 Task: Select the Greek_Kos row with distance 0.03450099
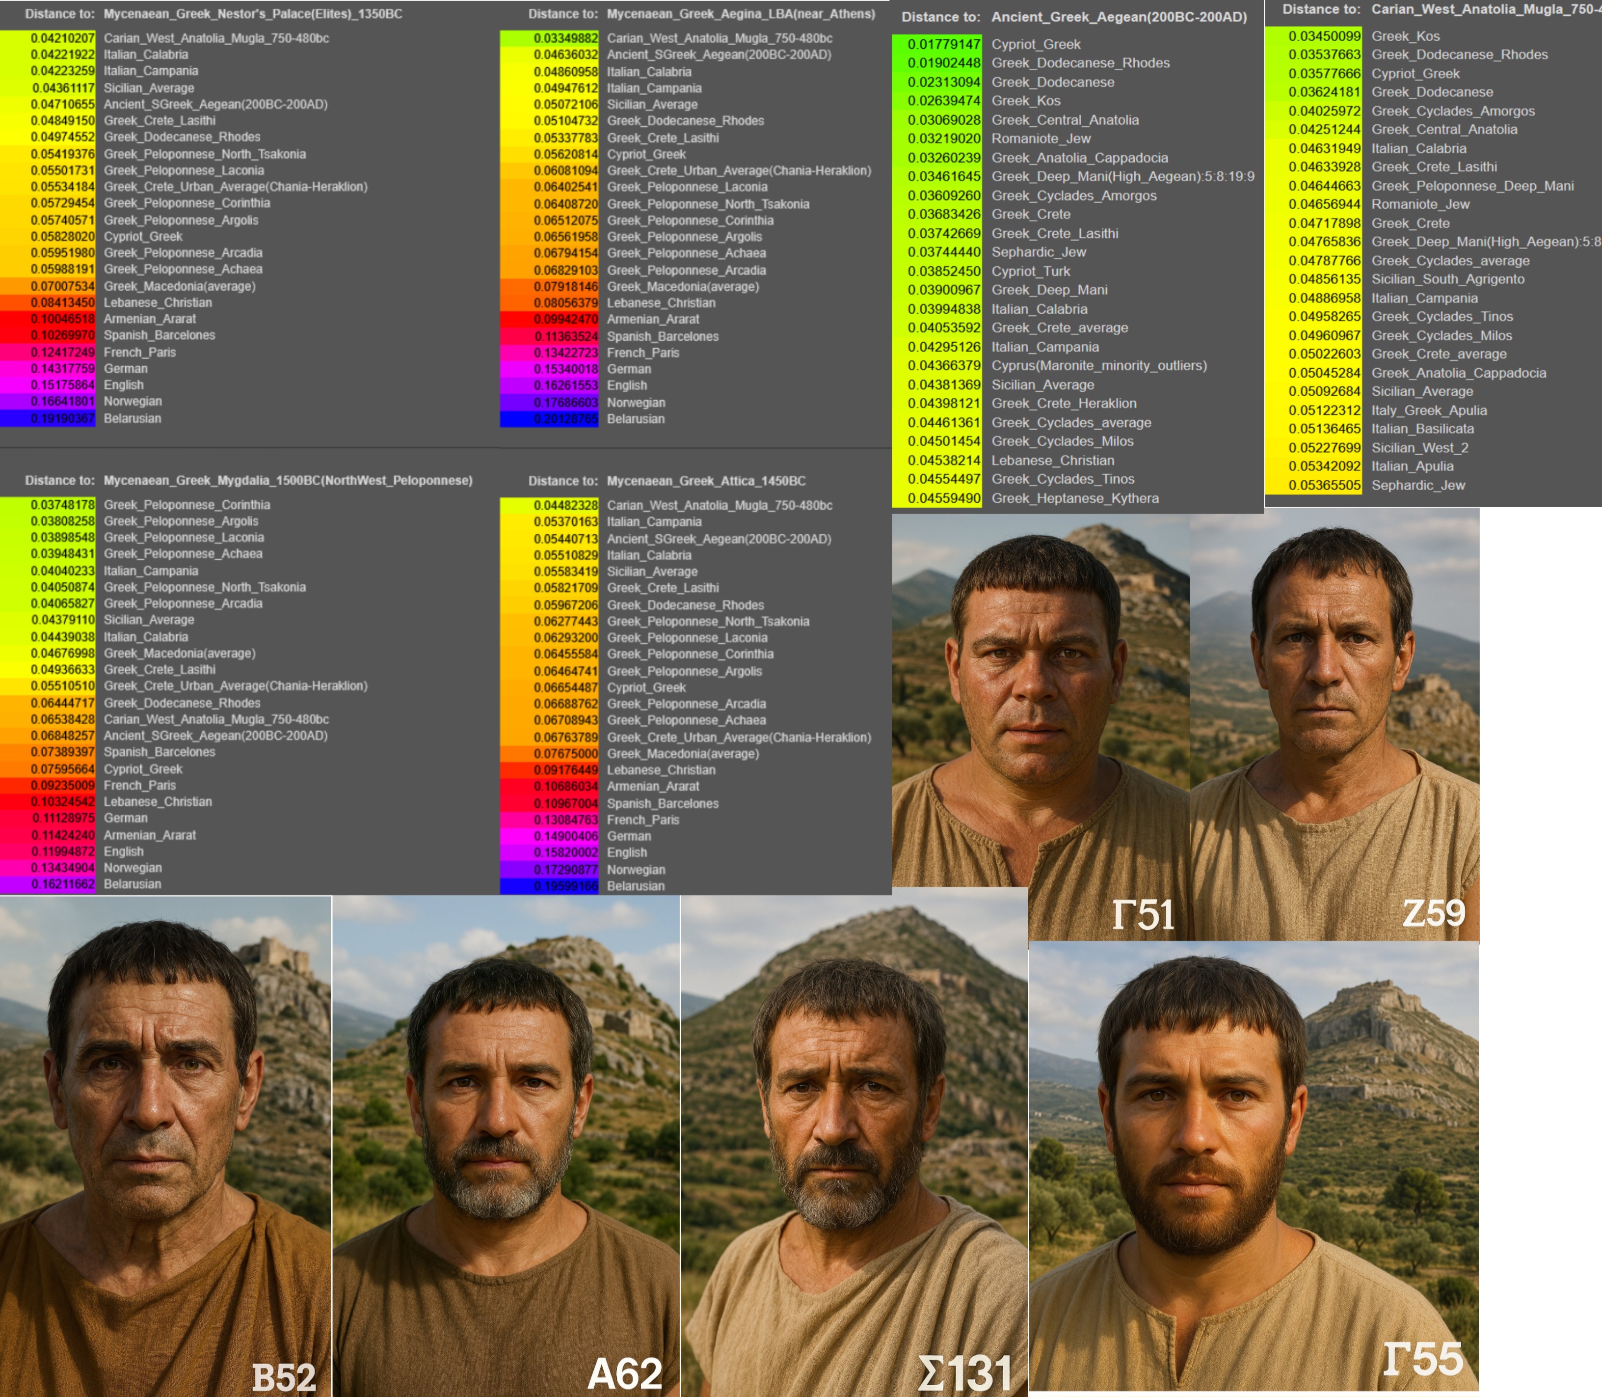[x=1405, y=36]
